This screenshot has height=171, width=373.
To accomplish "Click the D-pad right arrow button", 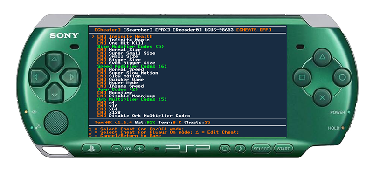I will 70,77.
